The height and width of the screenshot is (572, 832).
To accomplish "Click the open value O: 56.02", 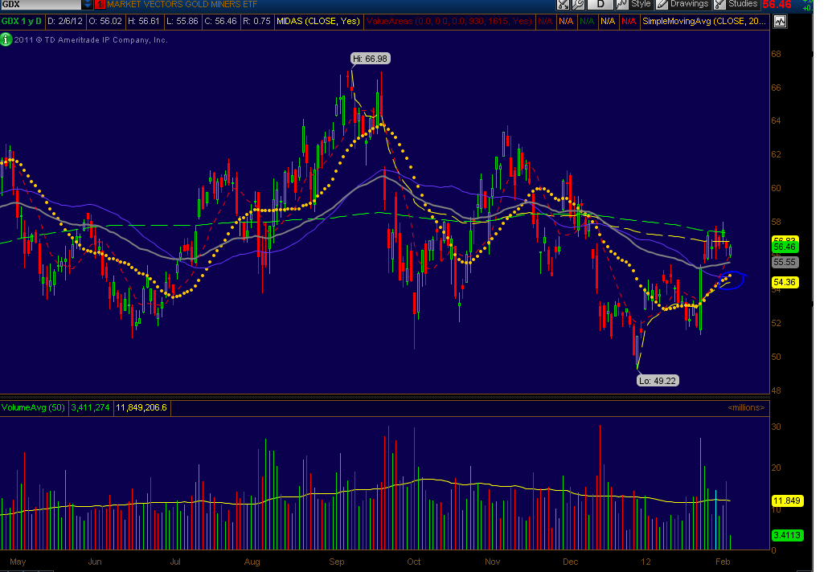I will coord(105,21).
